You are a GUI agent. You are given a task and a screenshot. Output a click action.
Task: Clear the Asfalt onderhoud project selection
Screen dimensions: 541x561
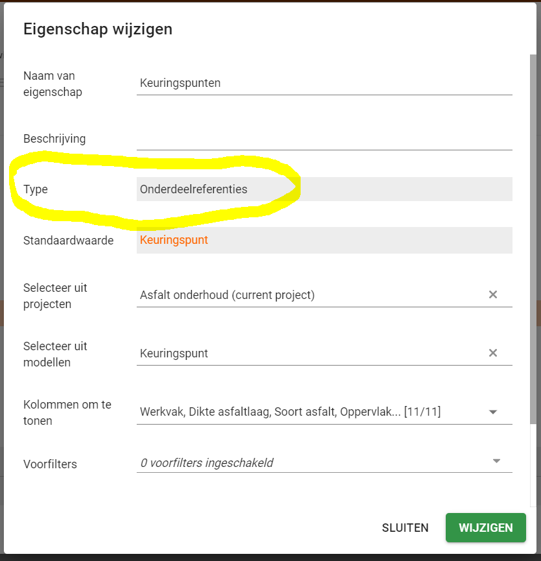tap(492, 295)
